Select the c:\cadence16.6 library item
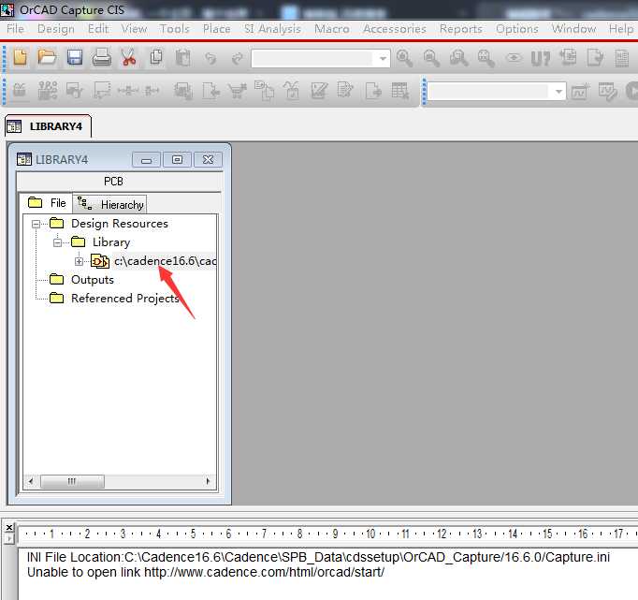This screenshot has height=600, width=638. (165, 261)
